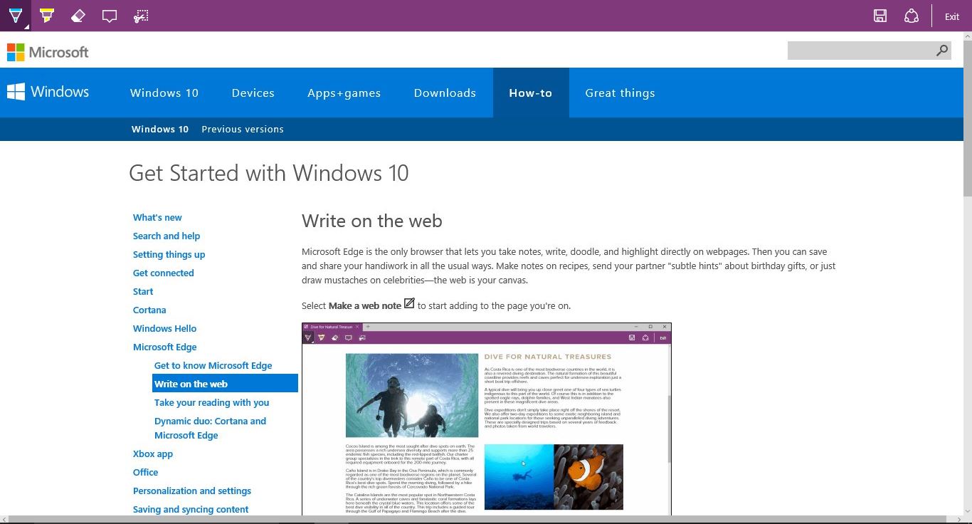Open Get to know Microsoft Edge link
This screenshot has width=972, height=524.
(213, 365)
